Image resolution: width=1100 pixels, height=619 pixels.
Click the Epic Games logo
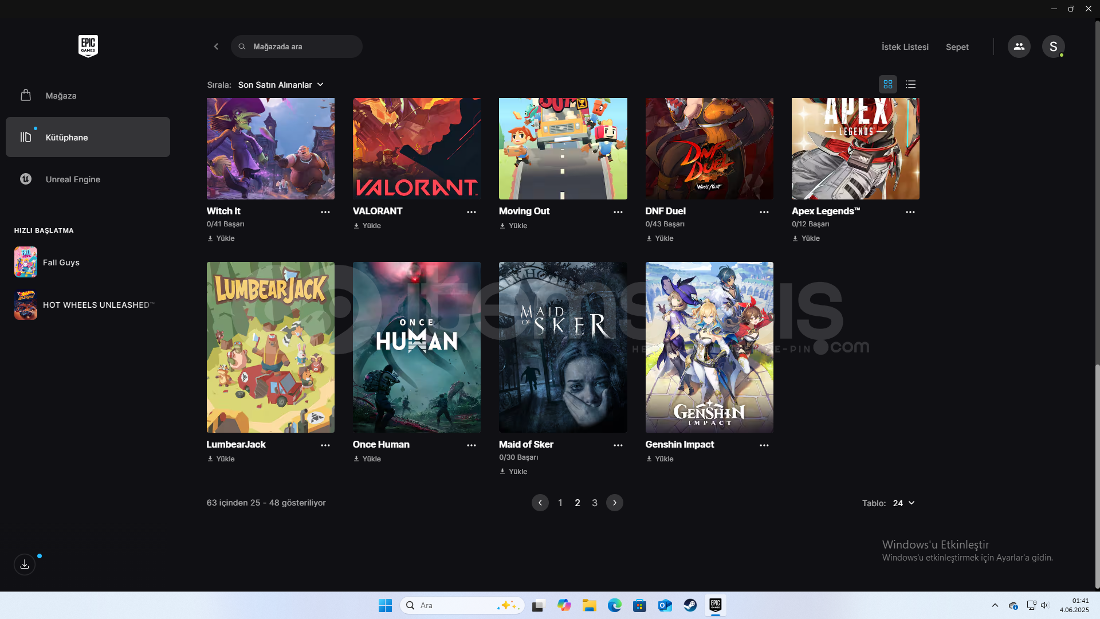pyautogui.click(x=88, y=46)
